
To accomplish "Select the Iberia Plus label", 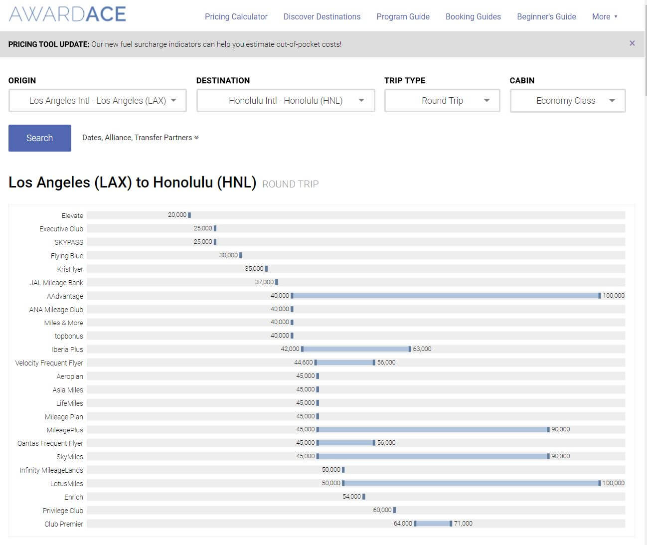I will click(67, 350).
